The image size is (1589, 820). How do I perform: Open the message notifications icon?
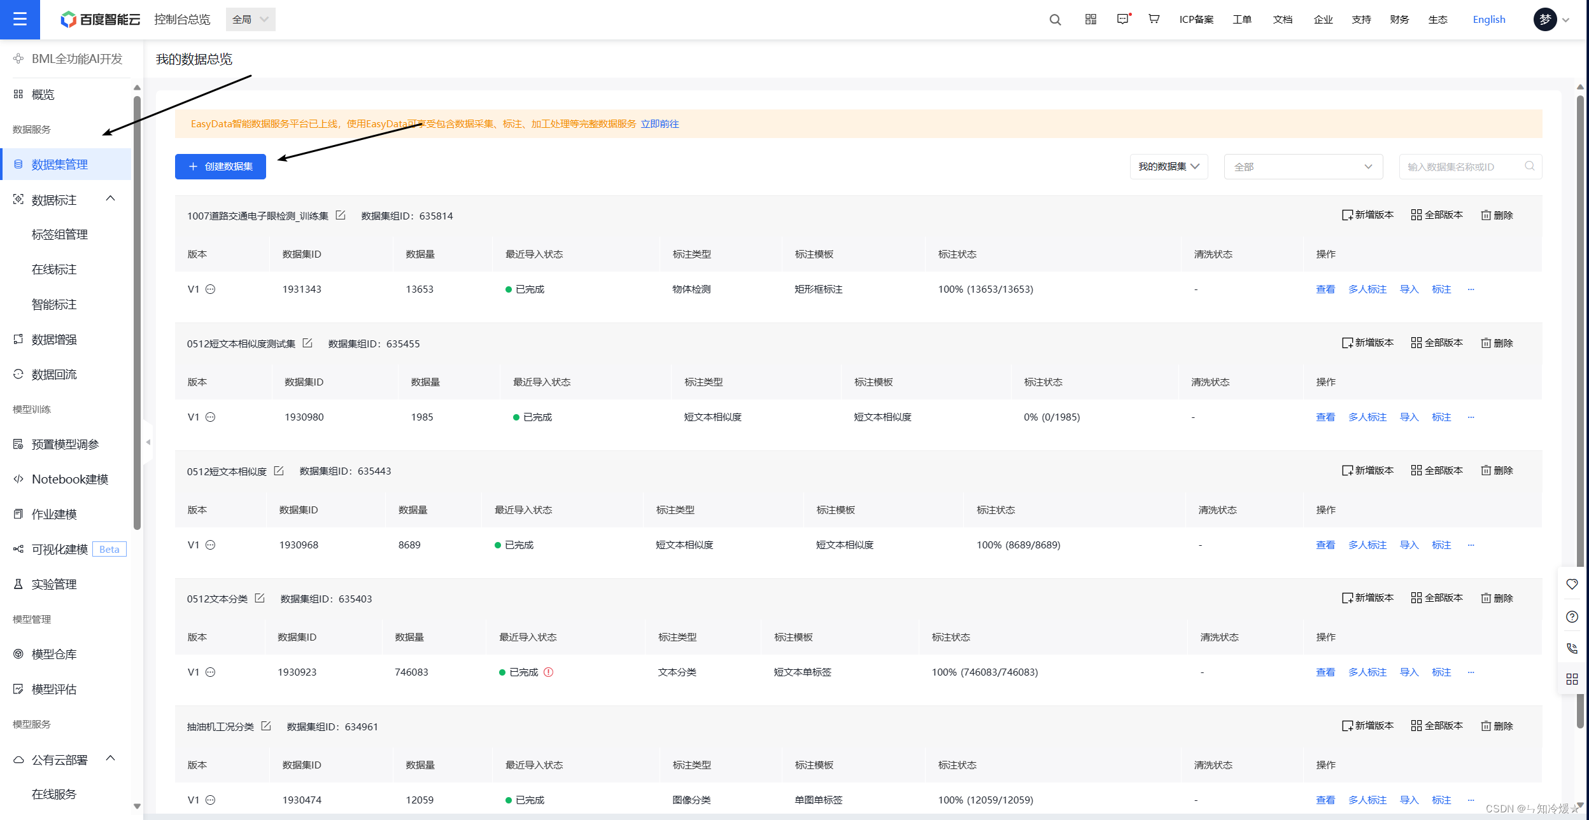[1123, 19]
